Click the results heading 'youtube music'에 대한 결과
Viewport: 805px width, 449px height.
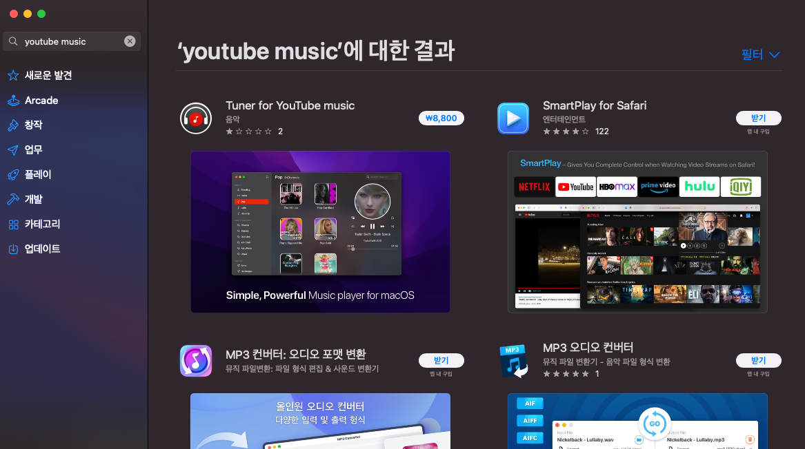pyautogui.click(x=316, y=51)
